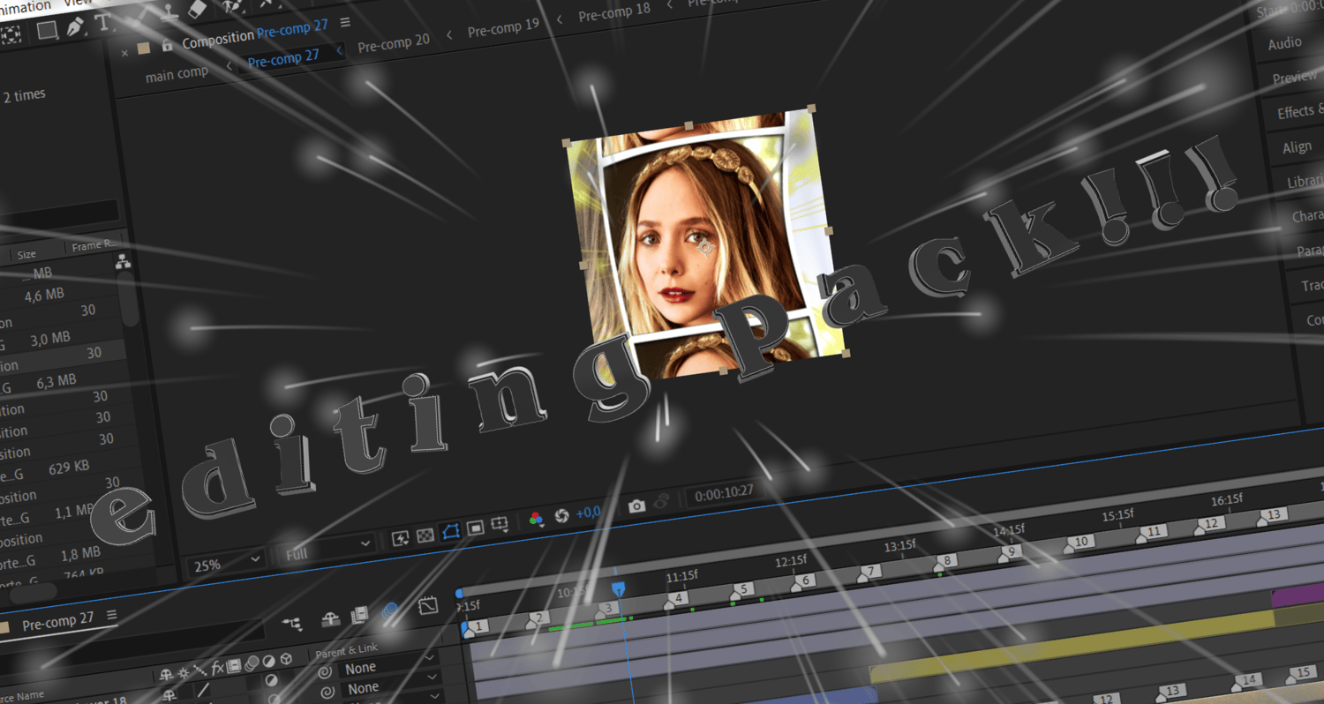Select the Clone Stamp tool

pyautogui.click(x=171, y=12)
